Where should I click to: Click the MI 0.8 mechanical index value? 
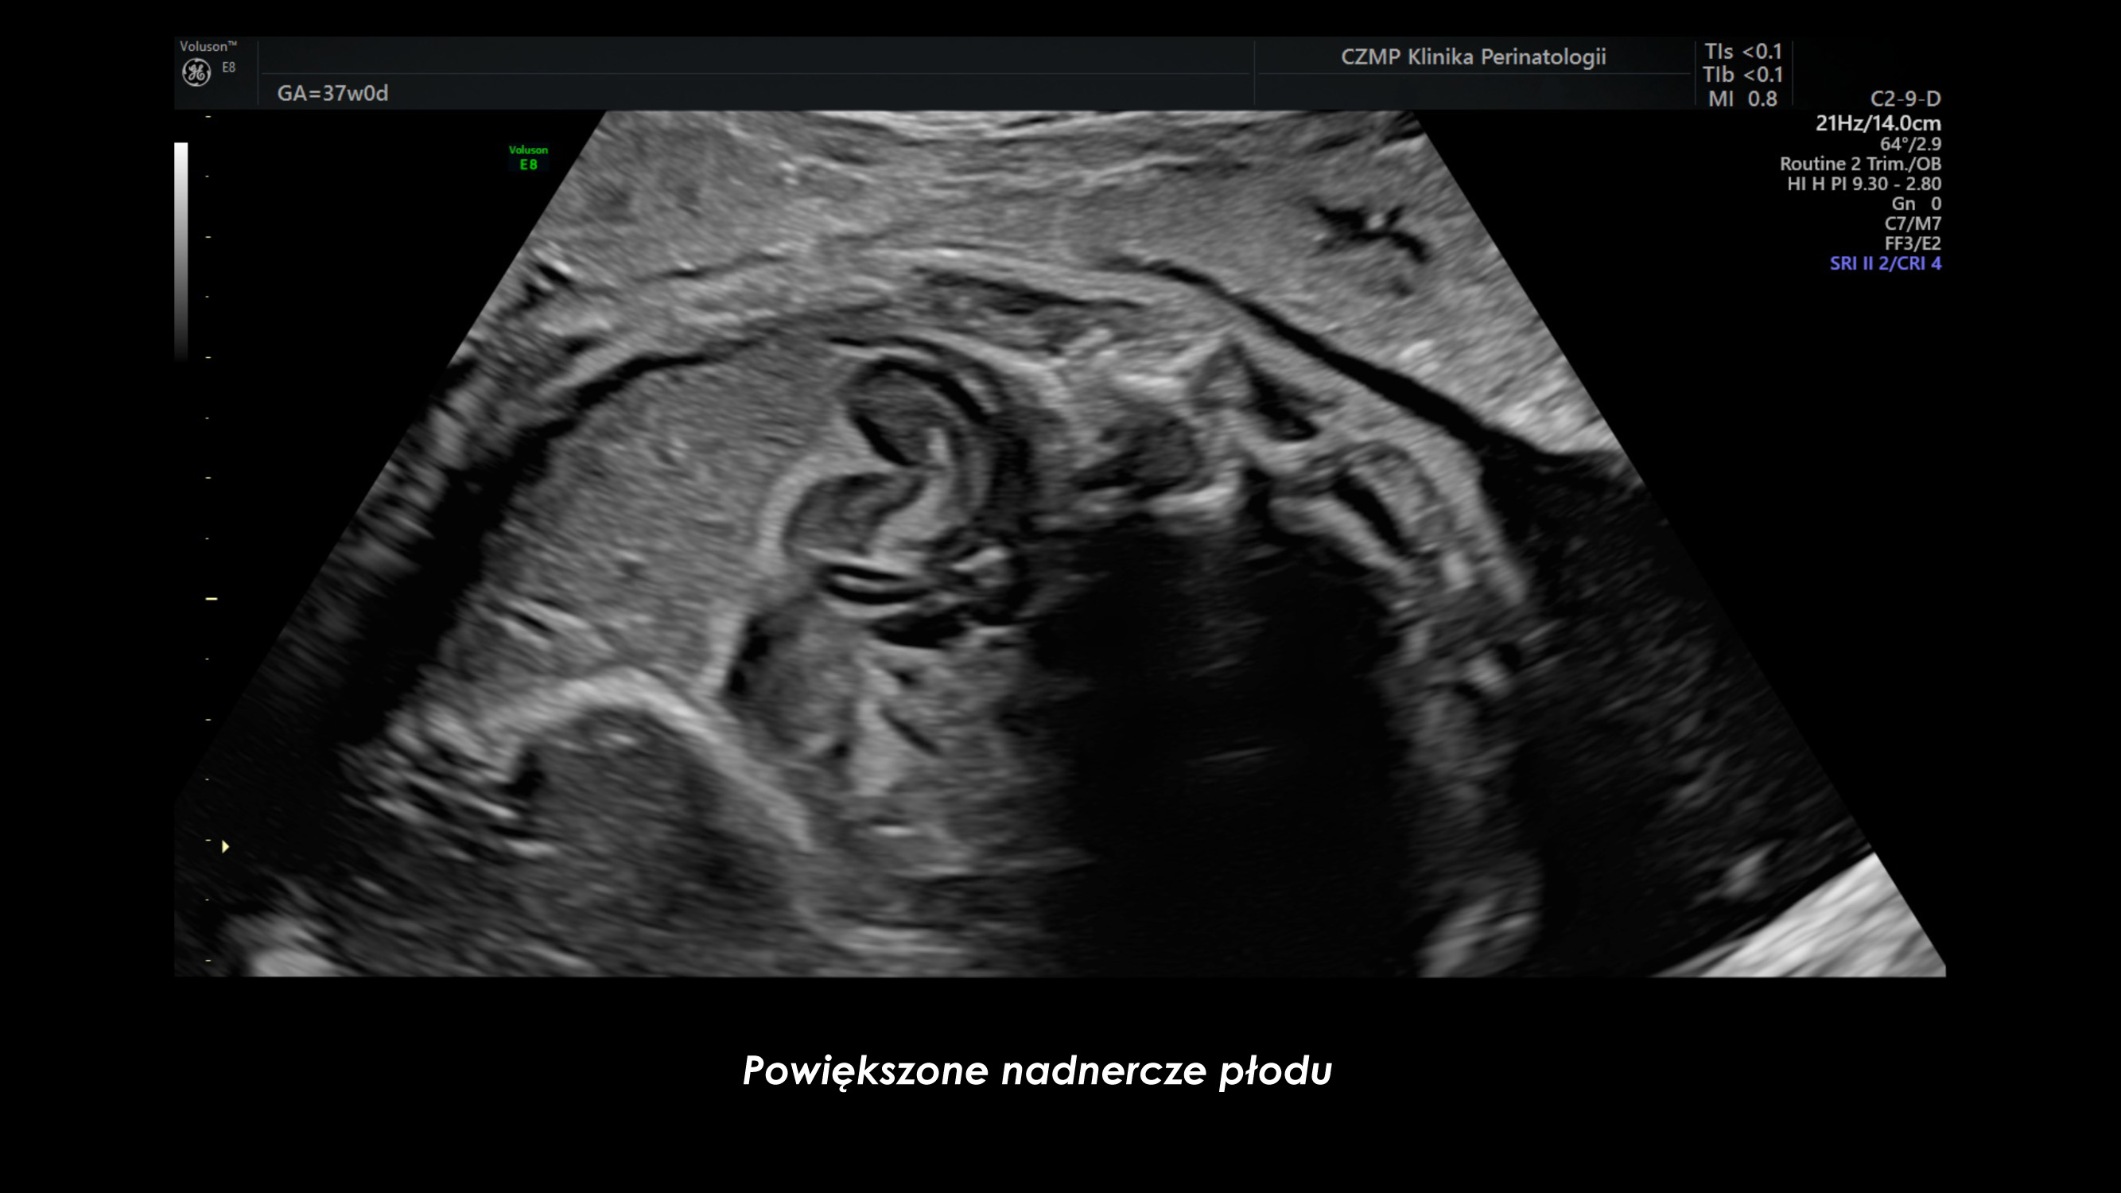[x=1742, y=99]
